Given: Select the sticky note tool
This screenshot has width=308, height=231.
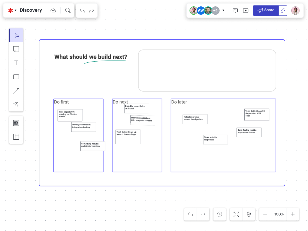Looking at the screenshot, I should (16, 49).
